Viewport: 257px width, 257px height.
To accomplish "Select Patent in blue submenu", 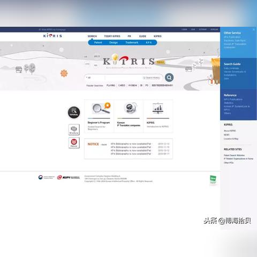I will [x=98, y=42].
